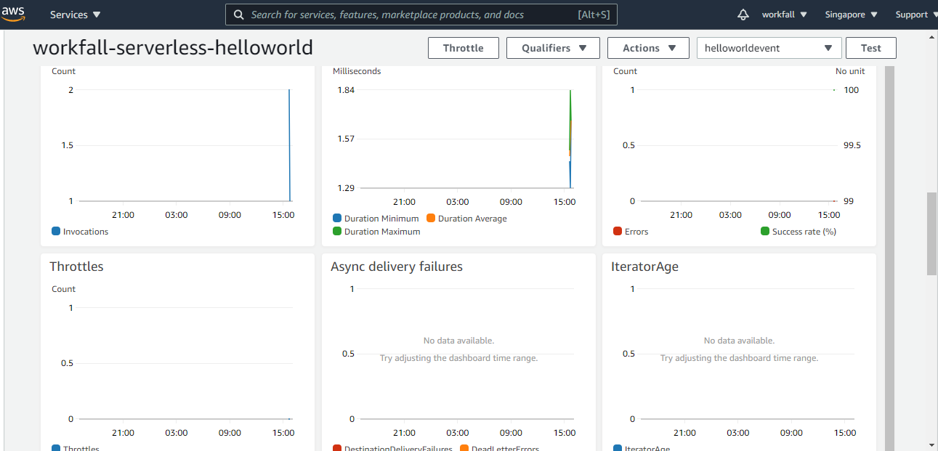
Task: Open the Qualifiers dropdown
Action: tap(553, 48)
